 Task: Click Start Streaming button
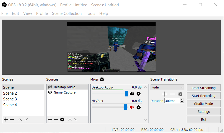[203, 88]
